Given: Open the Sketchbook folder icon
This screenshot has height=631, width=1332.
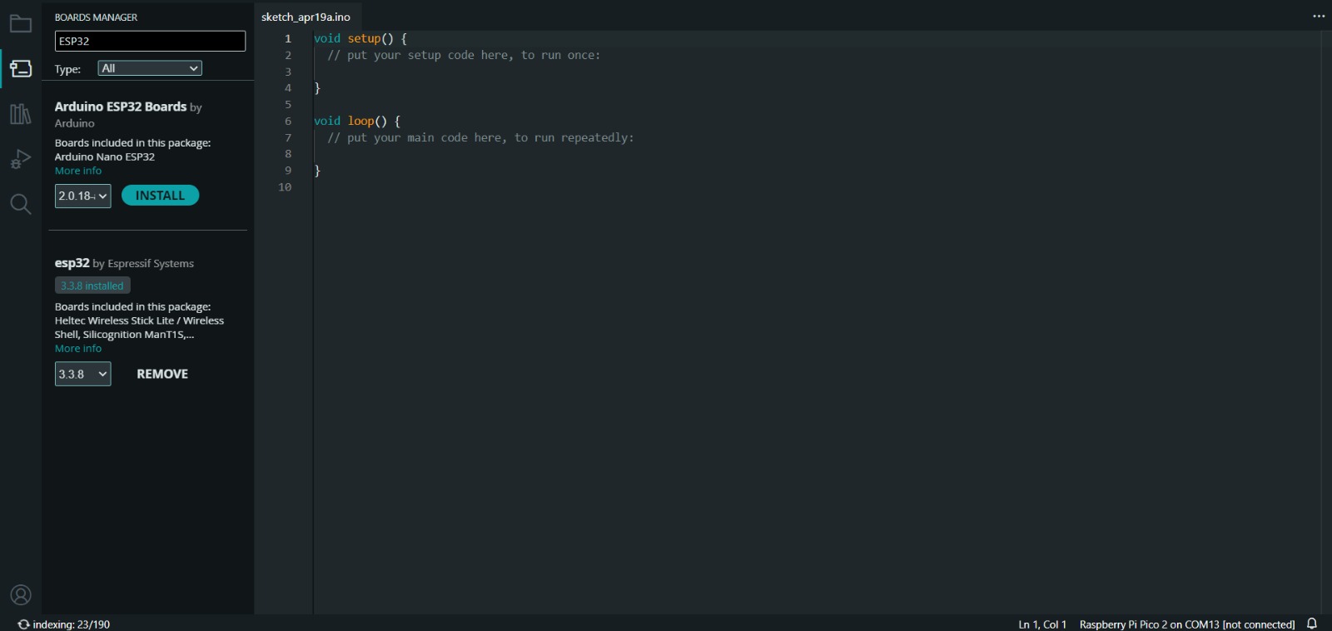Looking at the screenshot, I should (x=21, y=24).
